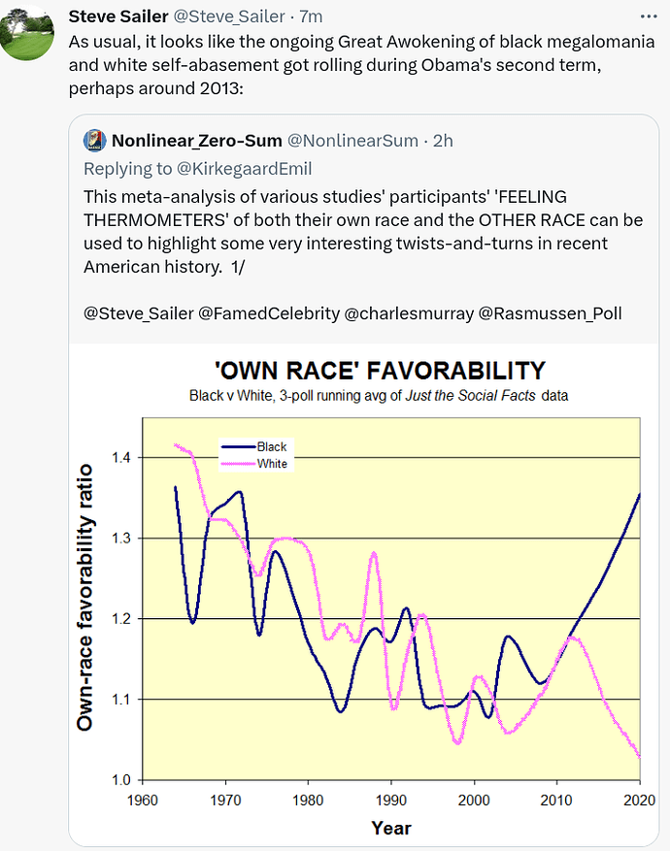This screenshot has height=851, width=670.
Task: Open the @Rasmussen_Poll mention
Action: coord(550,313)
